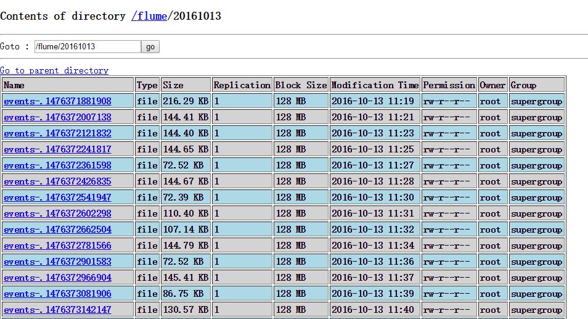
Task: Click modification time 2016-10-13 11:37
Action: pyautogui.click(x=375, y=278)
